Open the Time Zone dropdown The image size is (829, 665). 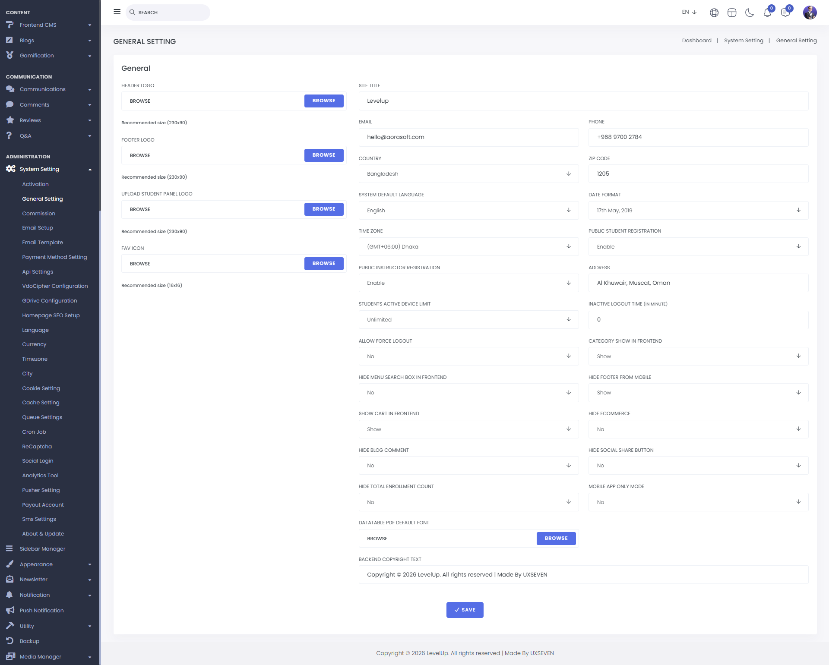(468, 247)
